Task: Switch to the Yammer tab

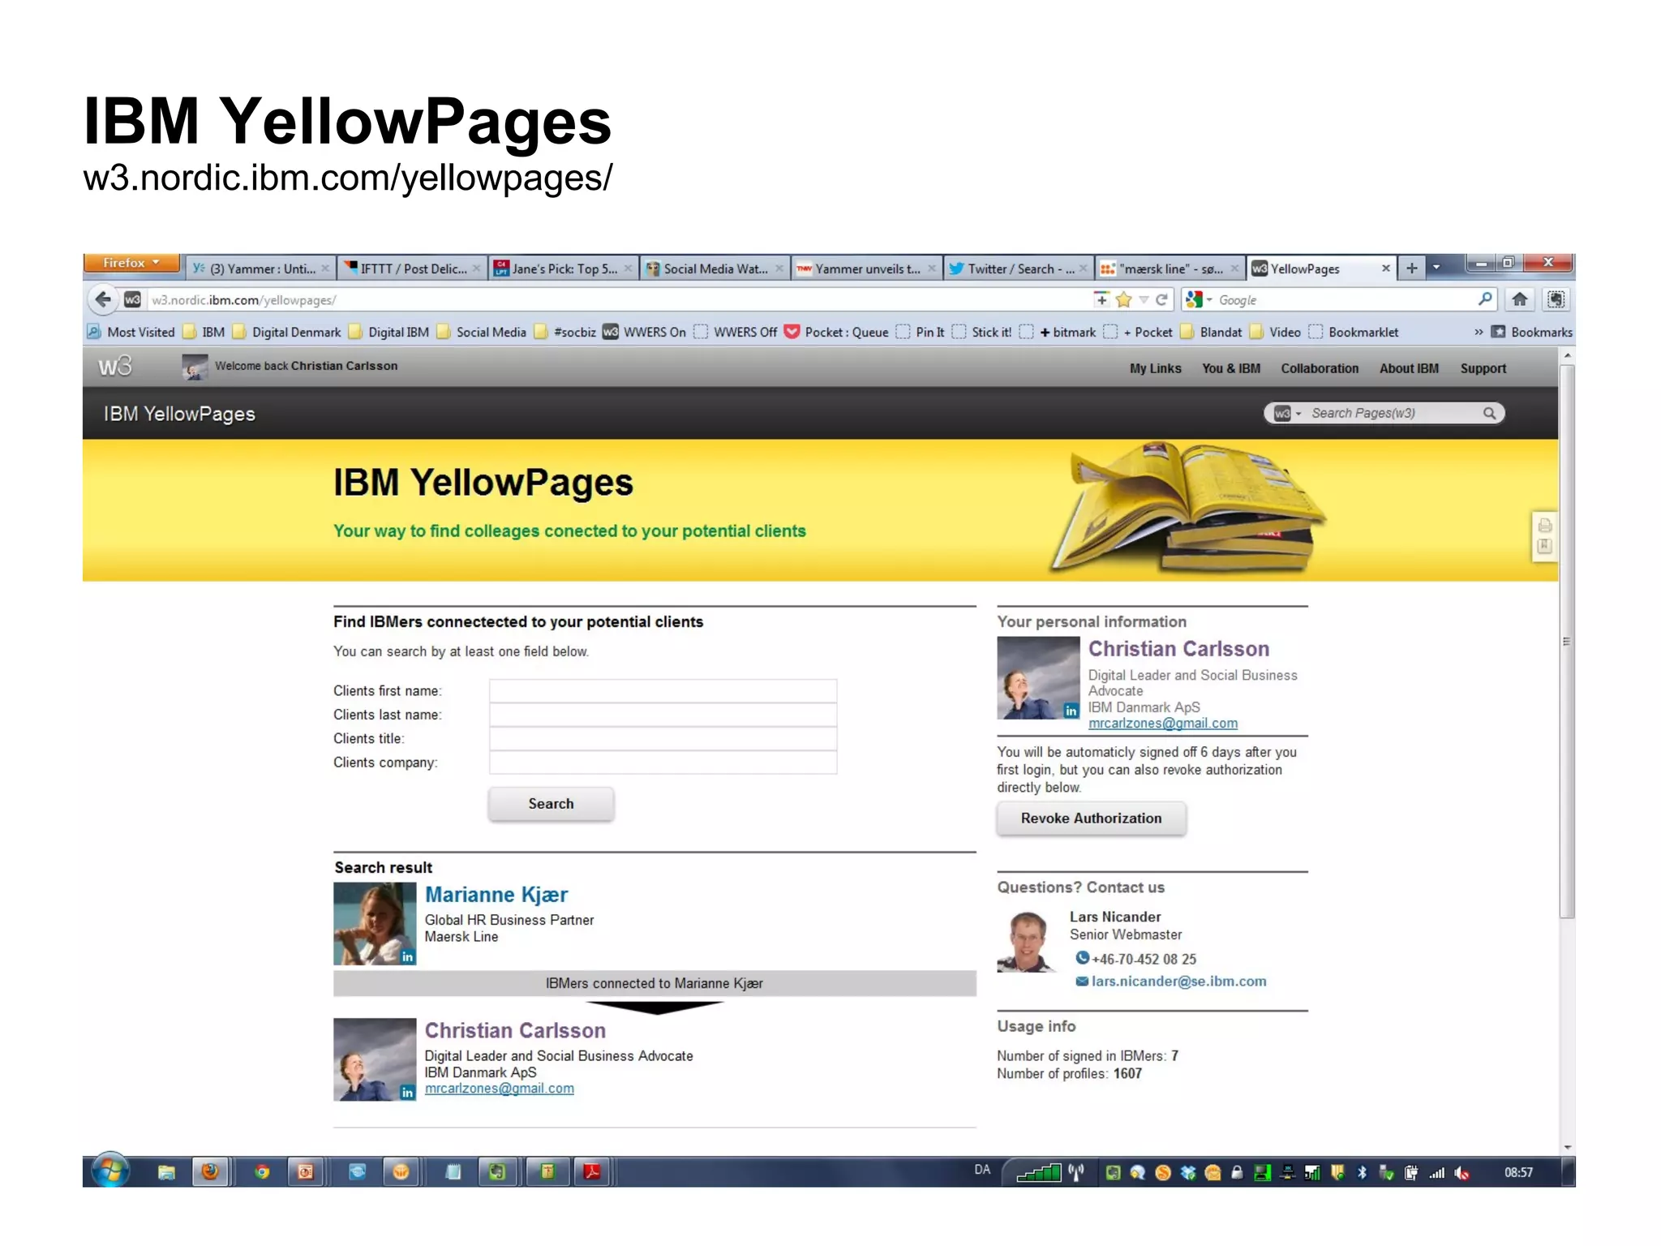Action: click(260, 269)
